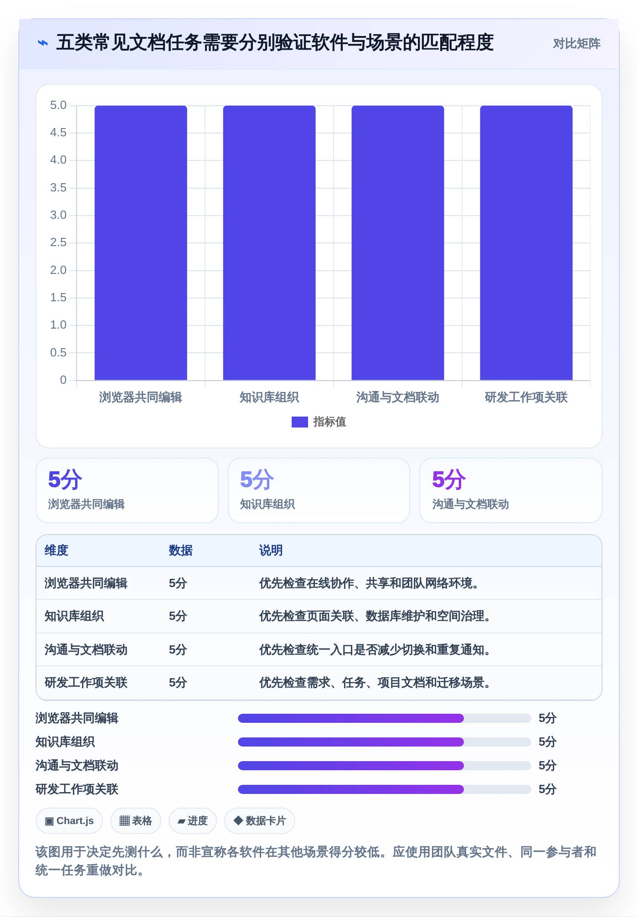Click the description about 页面关联、数据库维护
Screen dimensions: 638x917
pos(375,616)
